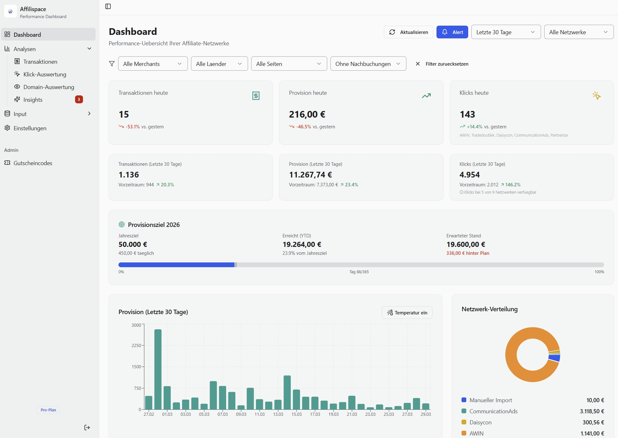Toggle the sidebar collapse icon

coord(108,6)
